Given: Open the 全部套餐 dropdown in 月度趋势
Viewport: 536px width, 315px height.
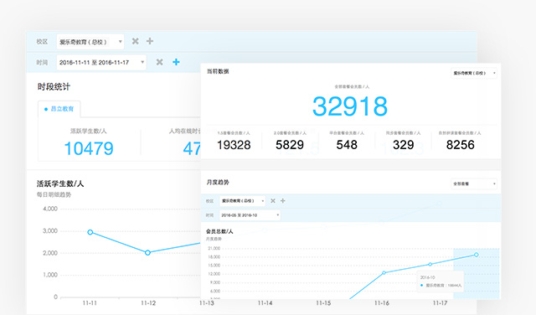Looking at the screenshot, I should [x=473, y=183].
